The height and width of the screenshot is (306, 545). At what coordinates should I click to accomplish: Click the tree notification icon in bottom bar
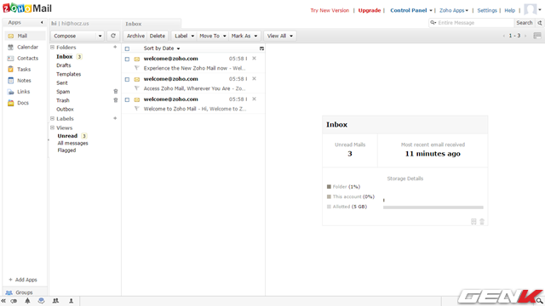coord(27,301)
